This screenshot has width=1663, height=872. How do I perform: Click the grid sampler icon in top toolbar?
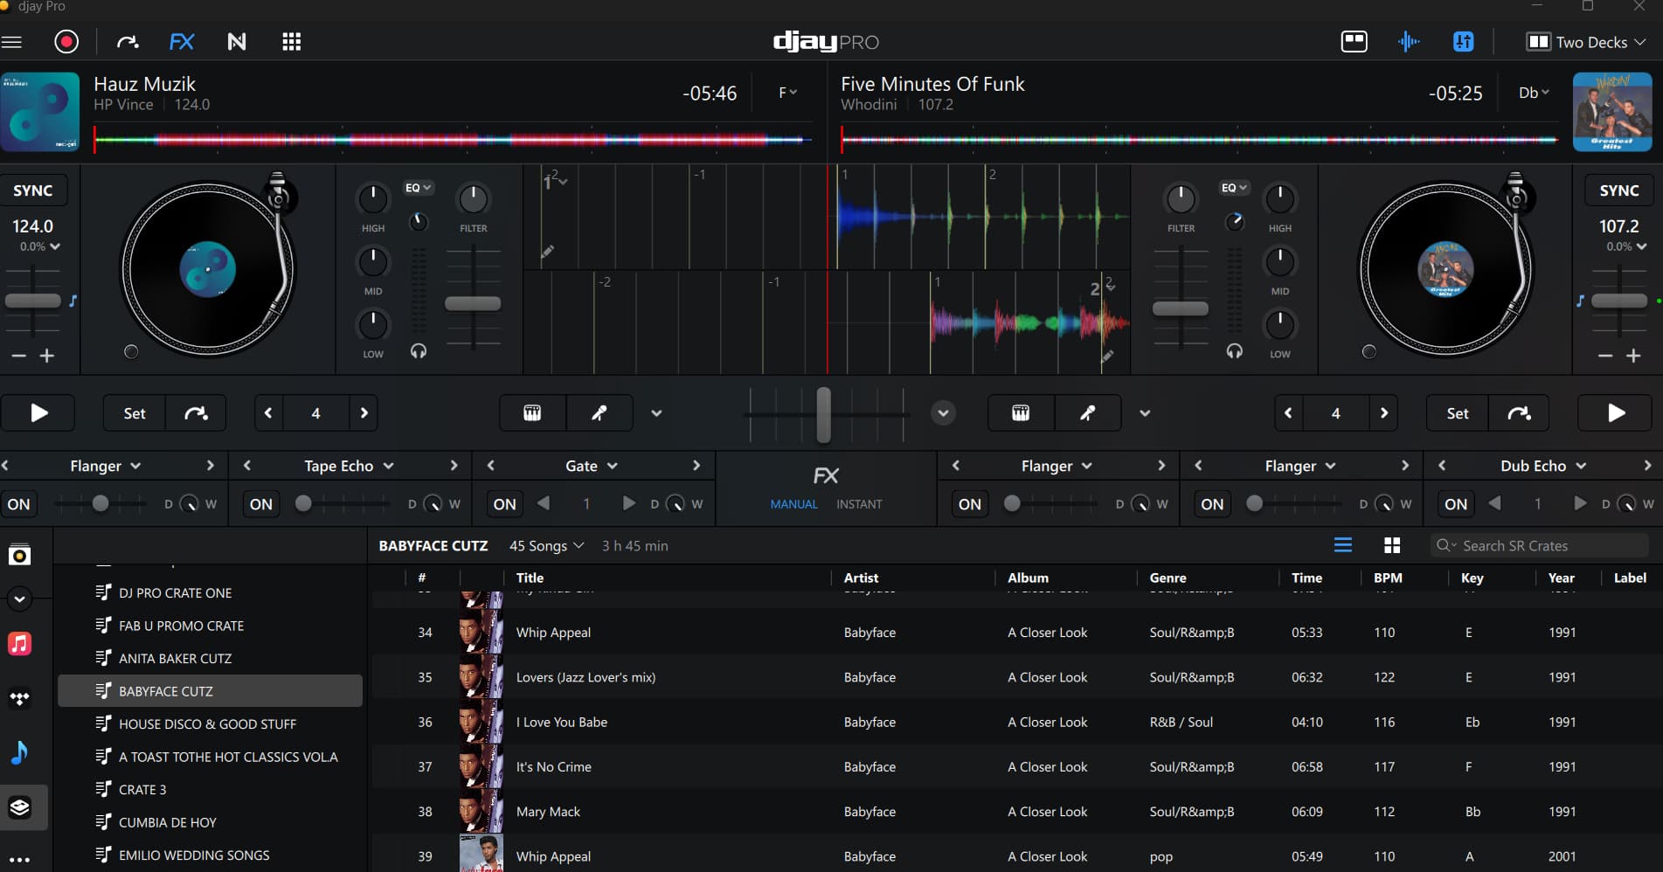pos(292,42)
